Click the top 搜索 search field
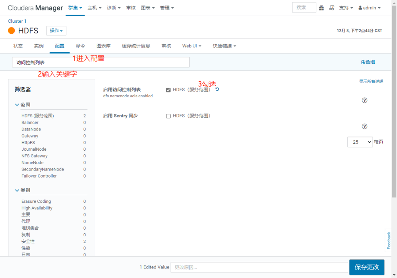Image resolution: width=397 pixels, height=278 pixels. (304, 8)
